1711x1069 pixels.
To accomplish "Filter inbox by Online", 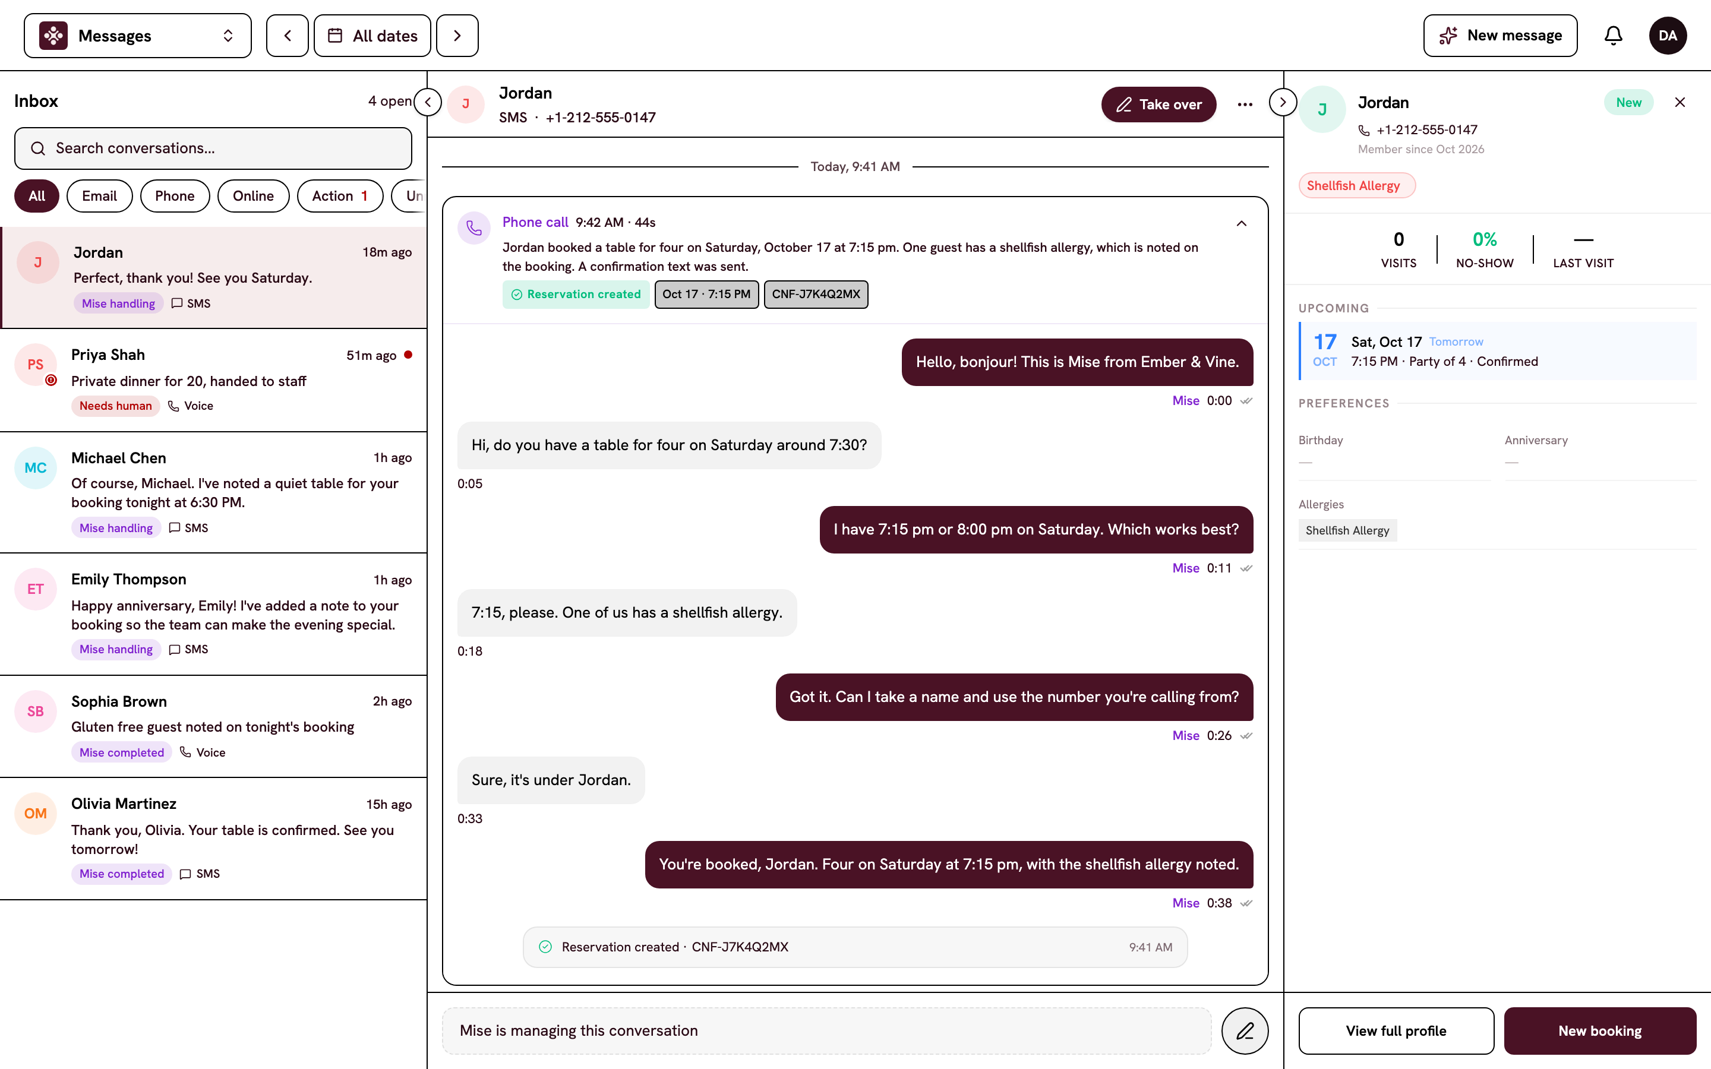I will point(253,196).
